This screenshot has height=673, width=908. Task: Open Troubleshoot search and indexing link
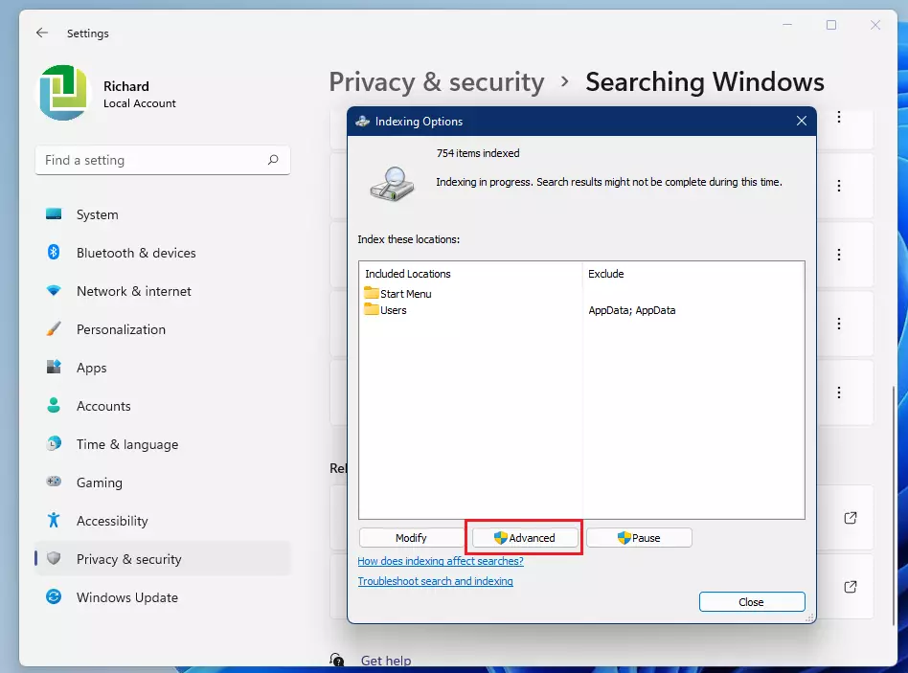pos(435,581)
